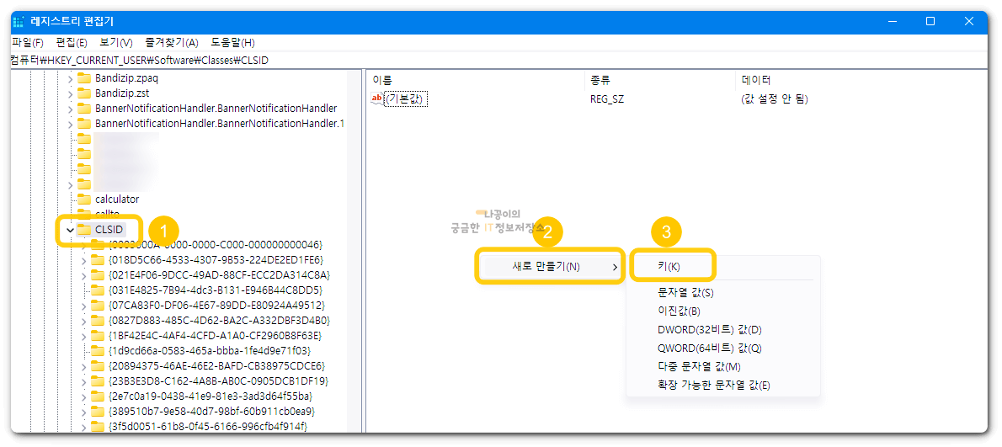Choose 키(K) from the submenu
The image size is (1002, 447).
point(669,266)
